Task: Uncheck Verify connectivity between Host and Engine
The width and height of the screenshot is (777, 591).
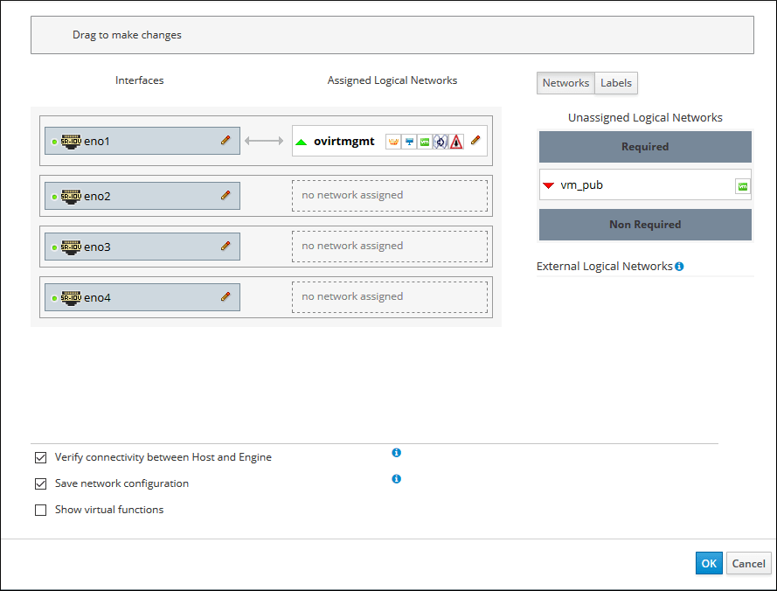Action: [40, 457]
